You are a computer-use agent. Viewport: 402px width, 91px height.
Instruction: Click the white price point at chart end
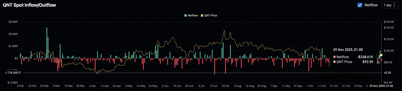coord(381,55)
